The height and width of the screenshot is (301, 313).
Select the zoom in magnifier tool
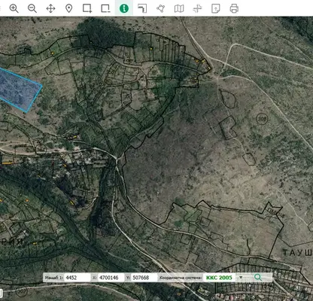pos(14,8)
